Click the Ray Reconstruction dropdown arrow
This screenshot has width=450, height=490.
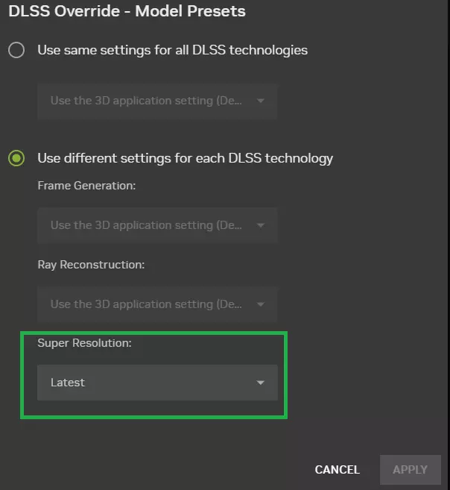tap(260, 304)
